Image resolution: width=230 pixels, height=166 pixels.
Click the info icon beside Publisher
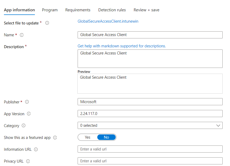click(27, 102)
